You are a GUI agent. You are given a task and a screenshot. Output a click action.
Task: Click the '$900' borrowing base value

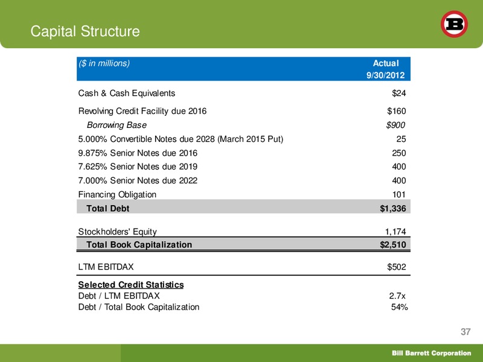pos(395,125)
